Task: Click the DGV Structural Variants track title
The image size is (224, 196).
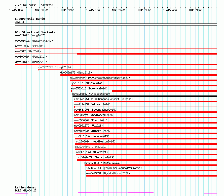Action: tap(35, 32)
